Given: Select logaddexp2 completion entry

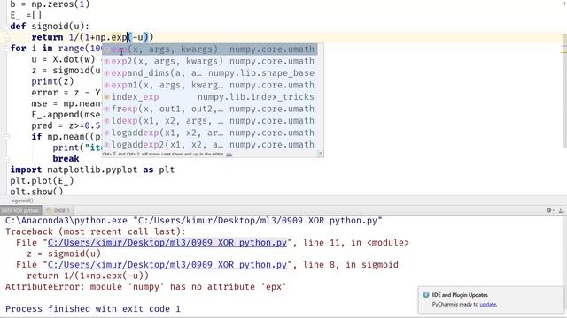Looking at the screenshot, I should click(x=210, y=144).
